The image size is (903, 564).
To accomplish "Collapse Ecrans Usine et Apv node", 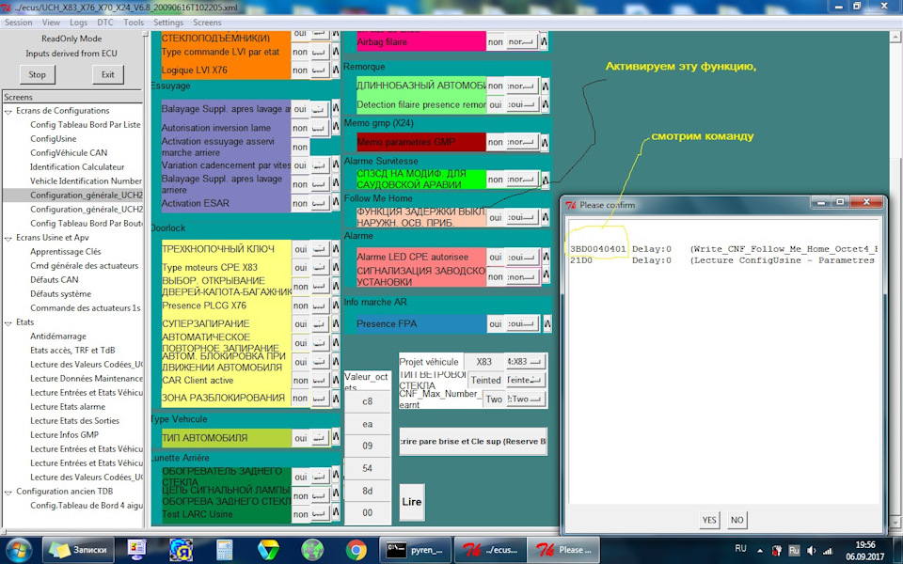I will coord(8,238).
